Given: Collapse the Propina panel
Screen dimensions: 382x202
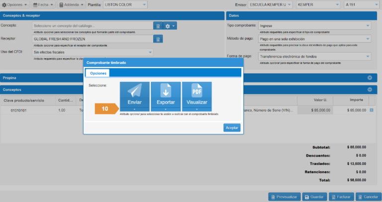Looking at the screenshot, I should pyautogui.click(x=370, y=77).
